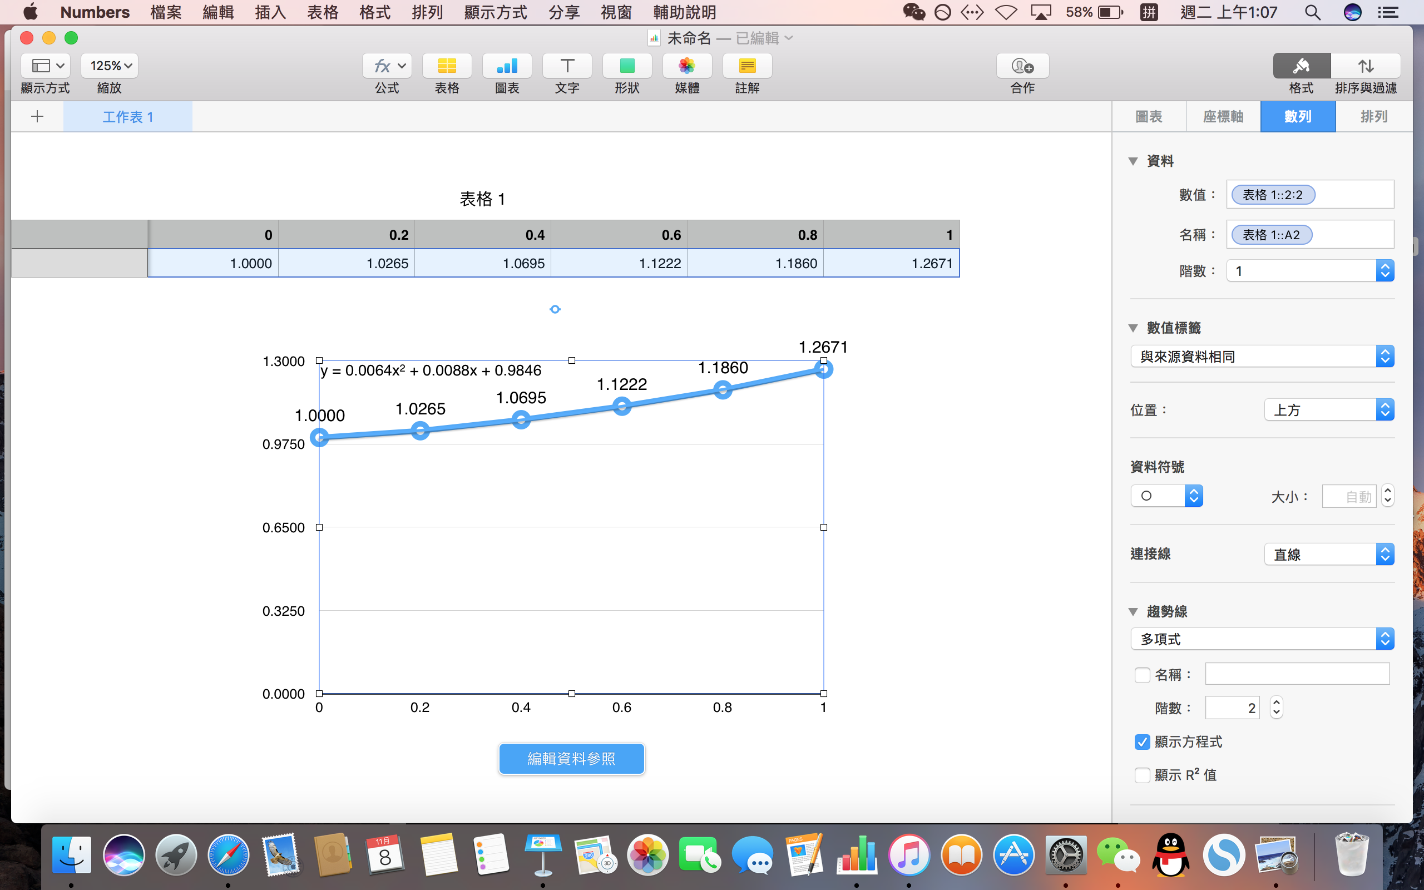Switch to the 座標軸 tab
This screenshot has height=890, width=1424.
tap(1223, 117)
